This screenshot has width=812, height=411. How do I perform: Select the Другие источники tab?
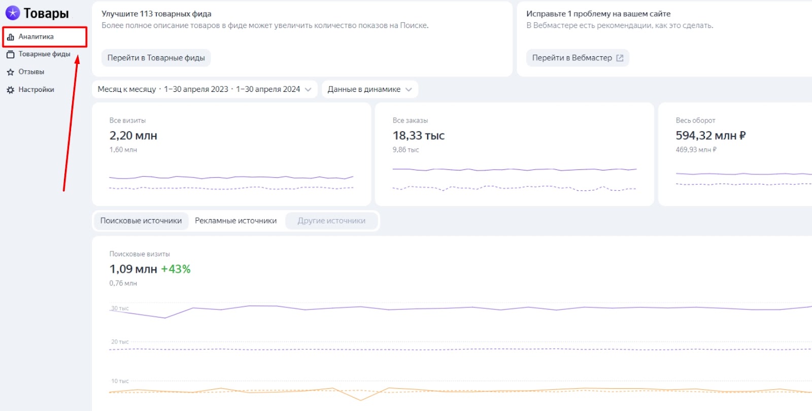coord(331,221)
